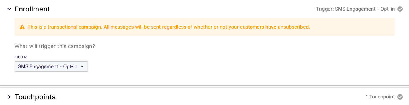Screen dimensions: 409x105
Task: Expand the Touchpoints section chevron
Action: click(x=9, y=97)
